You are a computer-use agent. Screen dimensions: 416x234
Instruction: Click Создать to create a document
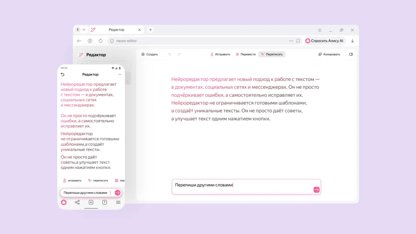pyautogui.click(x=149, y=55)
